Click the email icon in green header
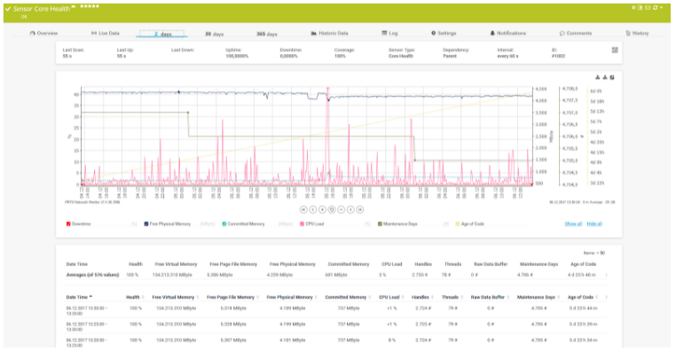 click(x=648, y=7)
